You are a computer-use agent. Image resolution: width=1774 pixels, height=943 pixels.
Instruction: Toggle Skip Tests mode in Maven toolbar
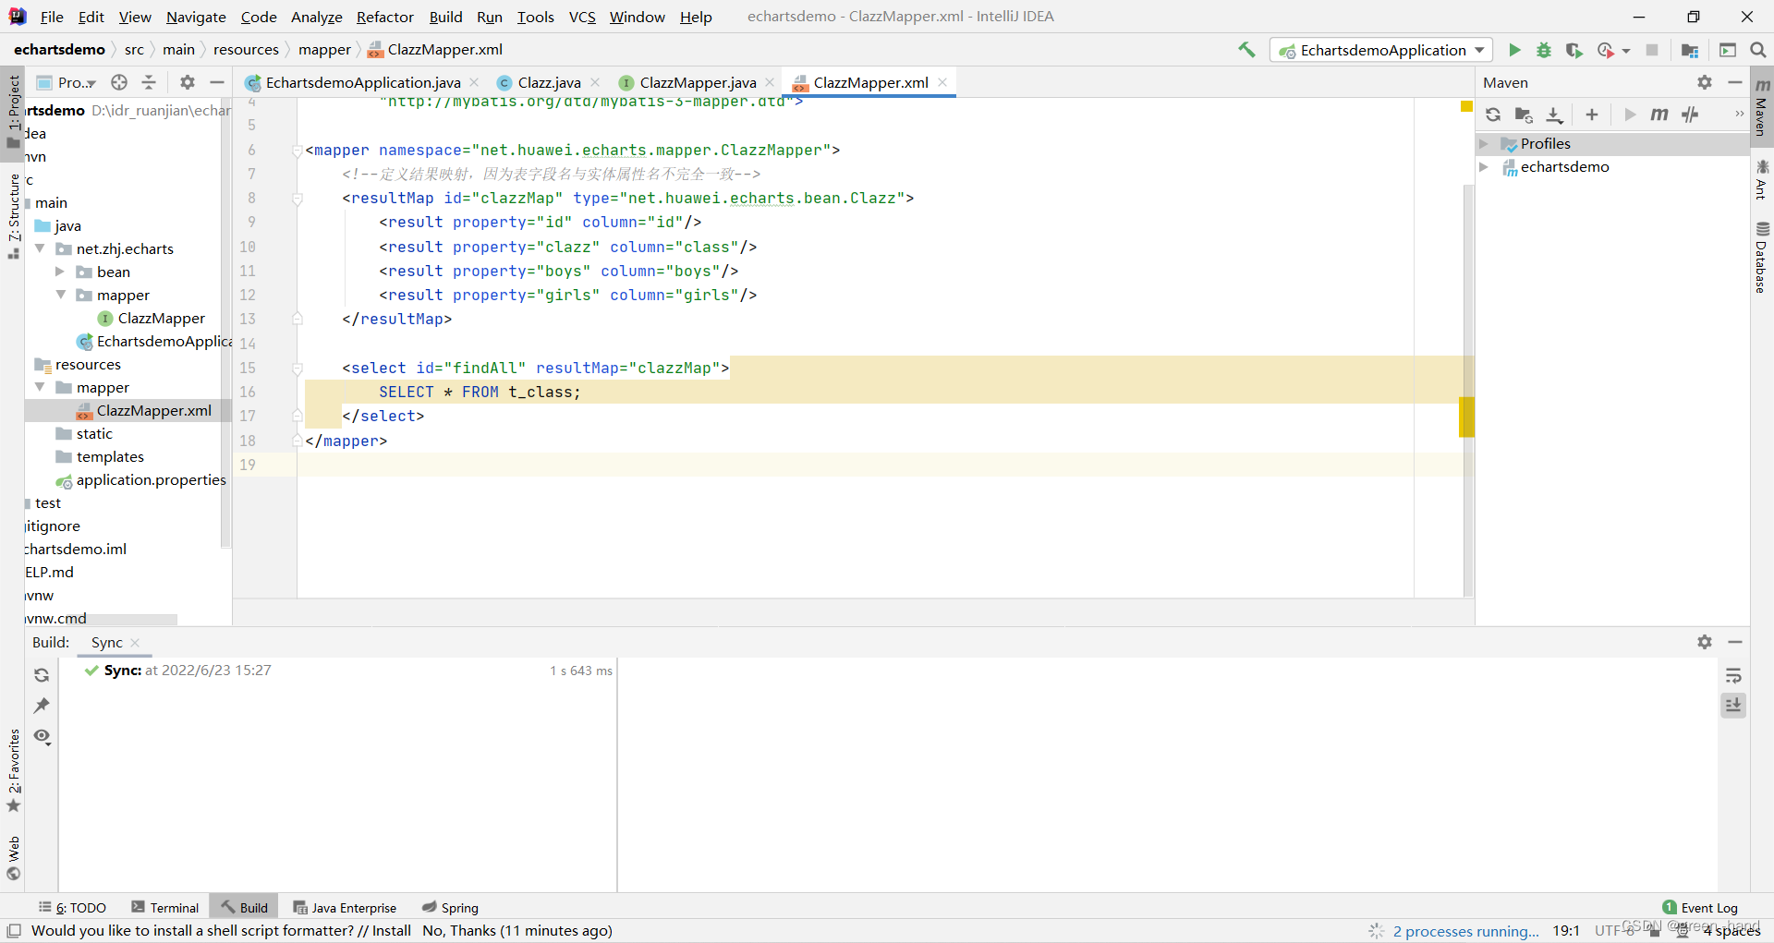point(1691,115)
